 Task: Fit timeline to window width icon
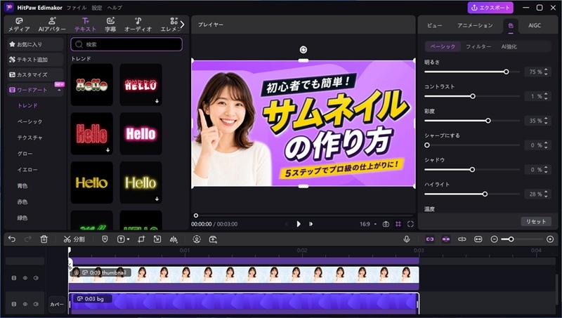[x=478, y=239]
